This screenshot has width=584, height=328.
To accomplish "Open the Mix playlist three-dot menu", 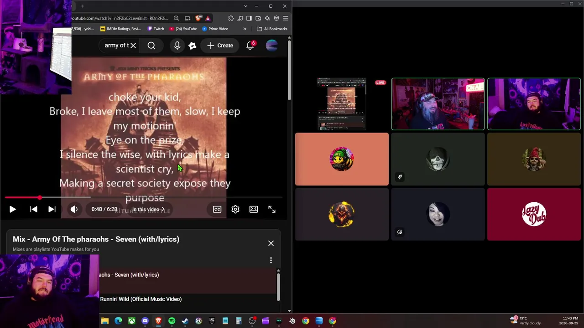I will pyautogui.click(x=271, y=260).
